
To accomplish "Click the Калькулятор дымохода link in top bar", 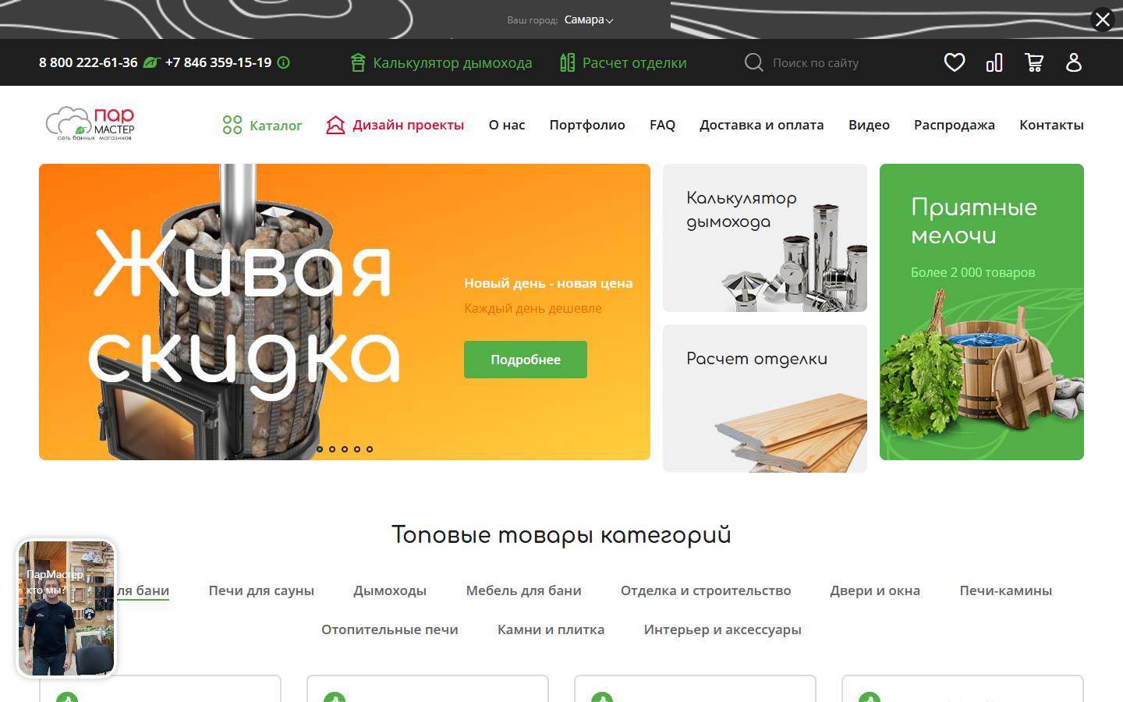I will [x=452, y=62].
